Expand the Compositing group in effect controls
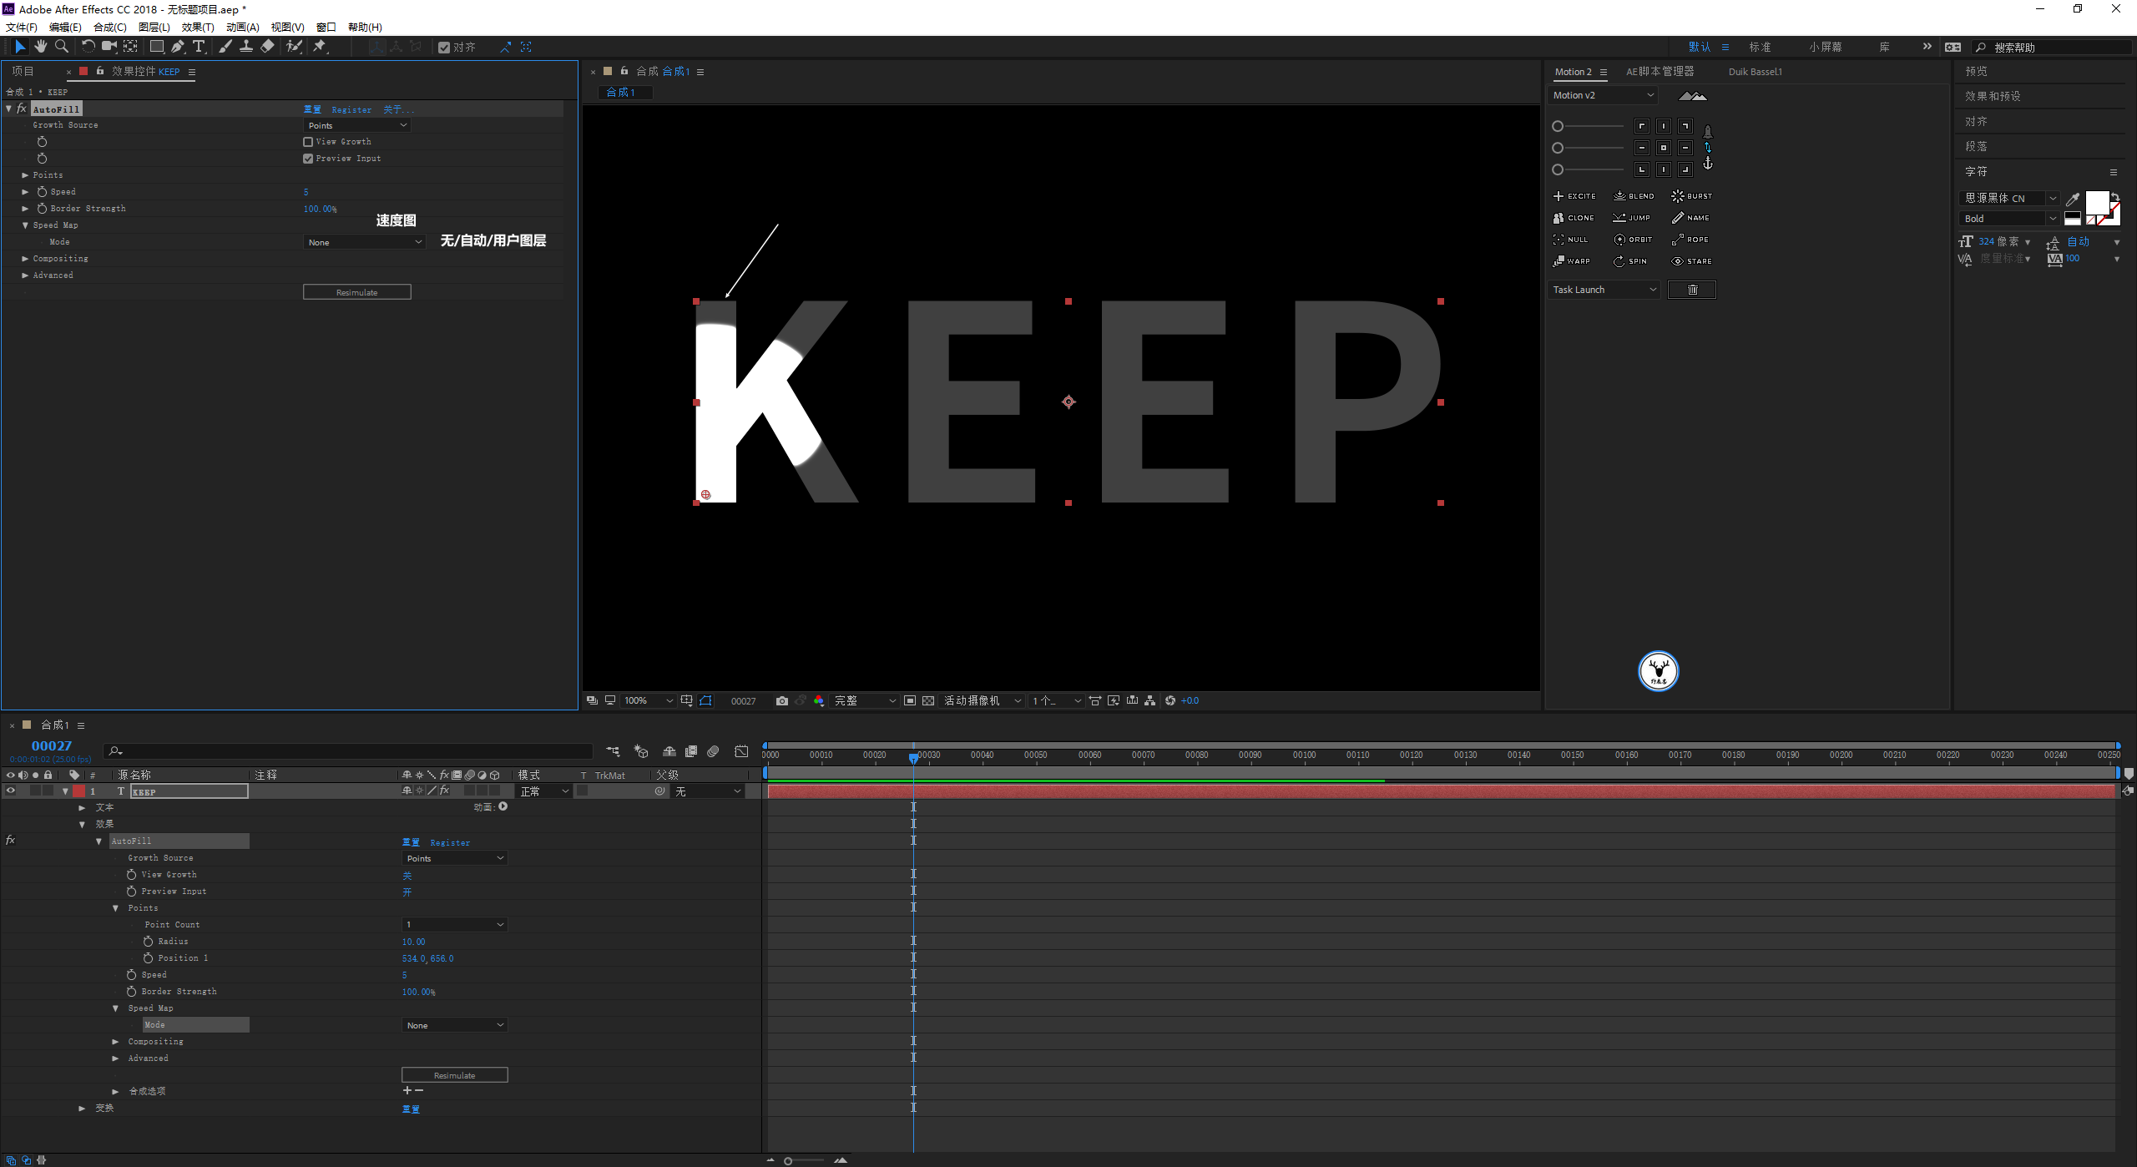Screen dimensions: 2137x1167 [25, 259]
